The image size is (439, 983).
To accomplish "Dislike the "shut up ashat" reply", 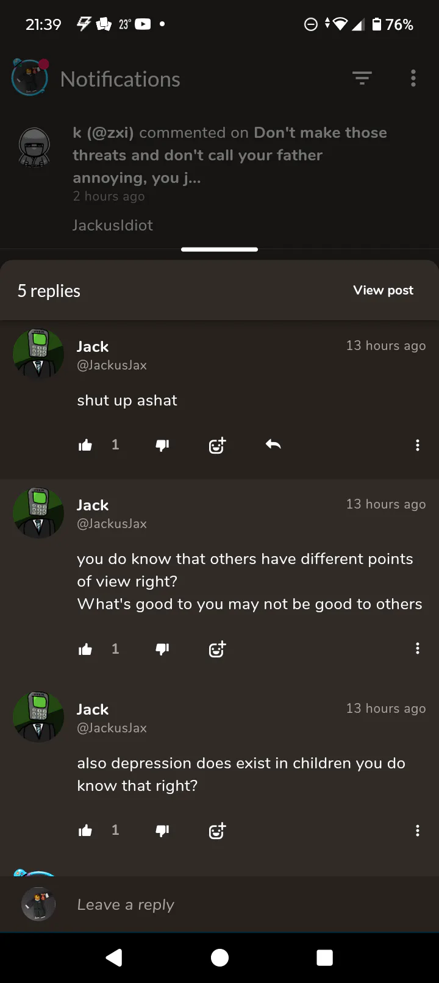I will [162, 445].
